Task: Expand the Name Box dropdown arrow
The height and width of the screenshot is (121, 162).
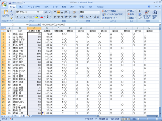Action: (27, 25)
